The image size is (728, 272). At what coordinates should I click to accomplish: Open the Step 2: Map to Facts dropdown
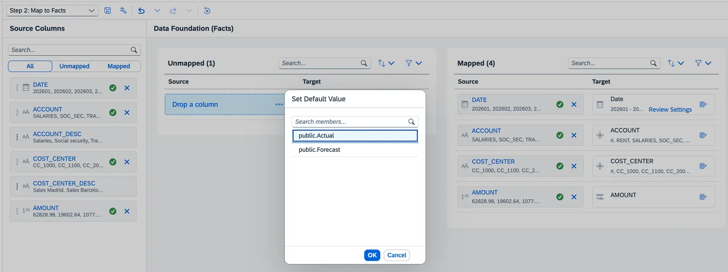52,10
